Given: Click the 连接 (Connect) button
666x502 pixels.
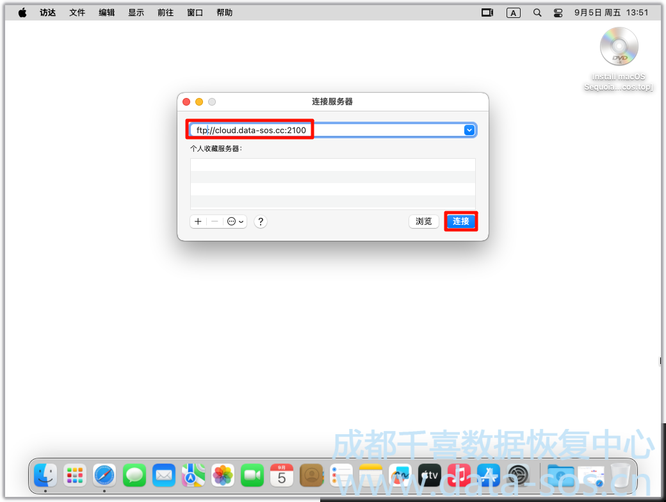Looking at the screenshot, I should tap(460, 222).
